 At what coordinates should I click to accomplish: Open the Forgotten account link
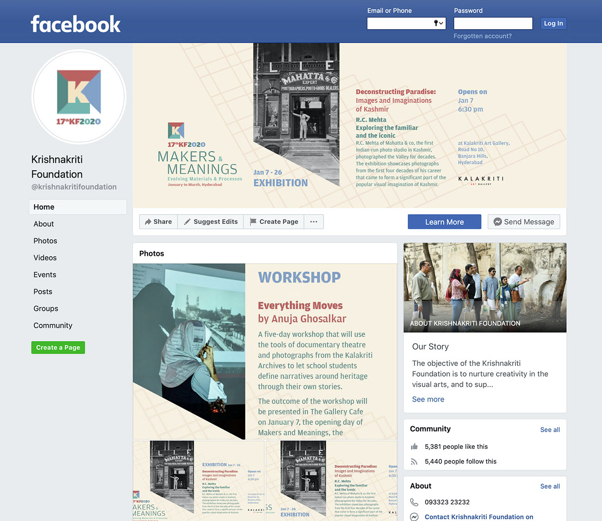point(482,36)
